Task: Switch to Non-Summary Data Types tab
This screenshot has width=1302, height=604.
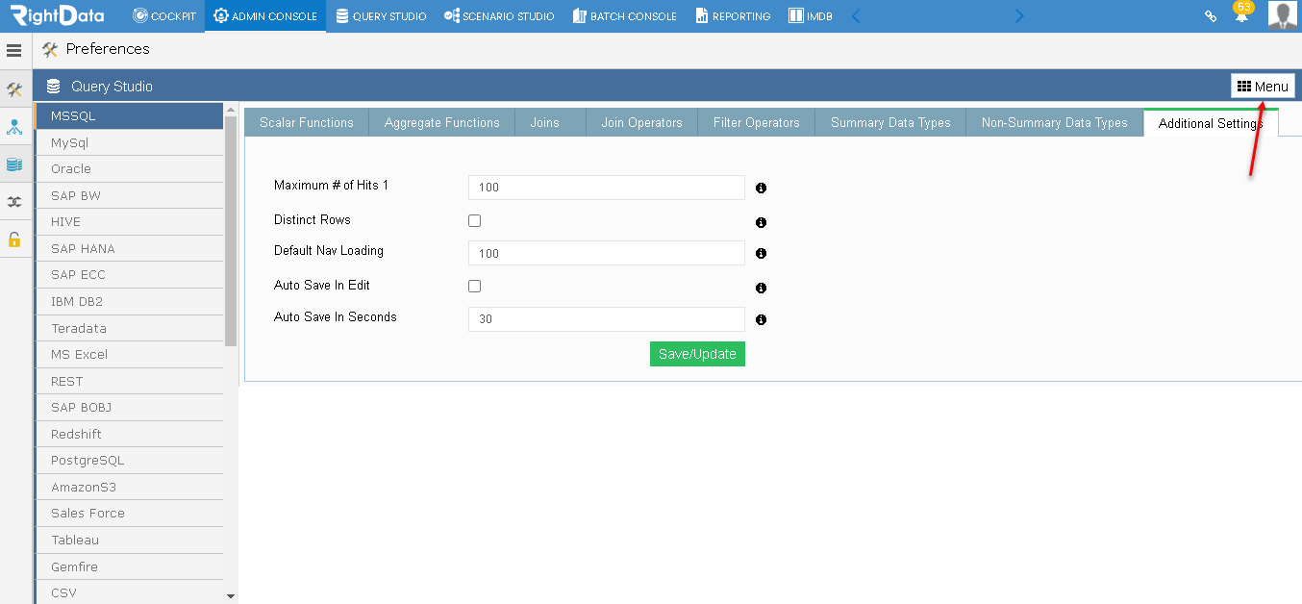Action: click(1054, 122)
